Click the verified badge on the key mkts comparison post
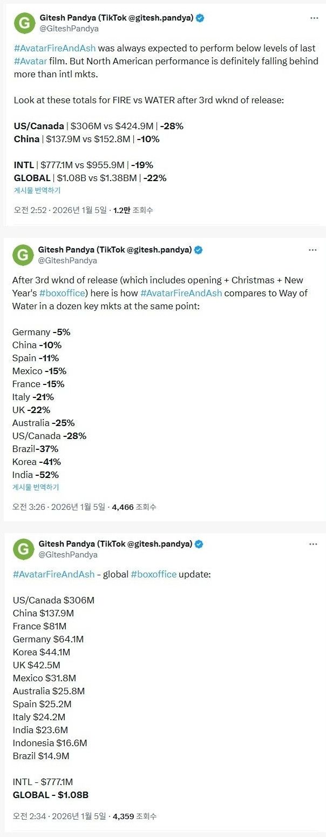Screen dimensions: 326x837 (199, 250)
